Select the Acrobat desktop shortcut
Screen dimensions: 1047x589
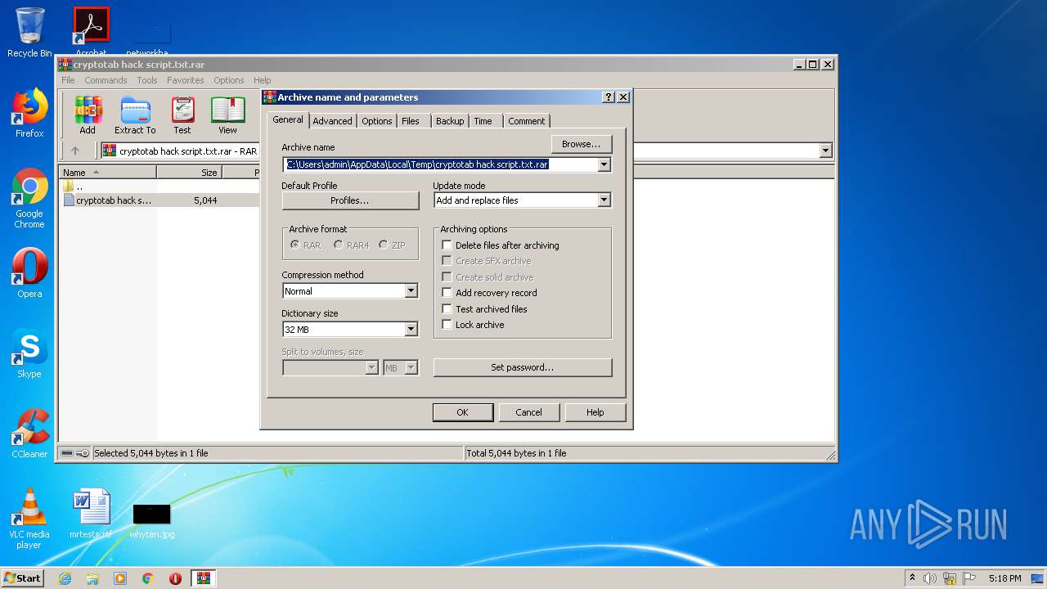click(x=91, y=29)
